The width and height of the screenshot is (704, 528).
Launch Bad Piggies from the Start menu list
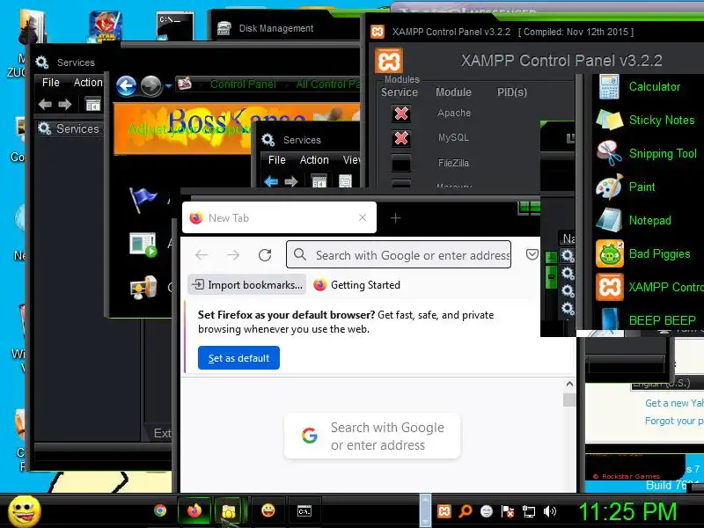pyautogui.click(x=644, y=253)
